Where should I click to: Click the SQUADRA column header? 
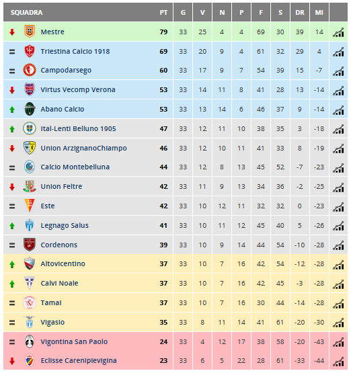tap(26, 12)
